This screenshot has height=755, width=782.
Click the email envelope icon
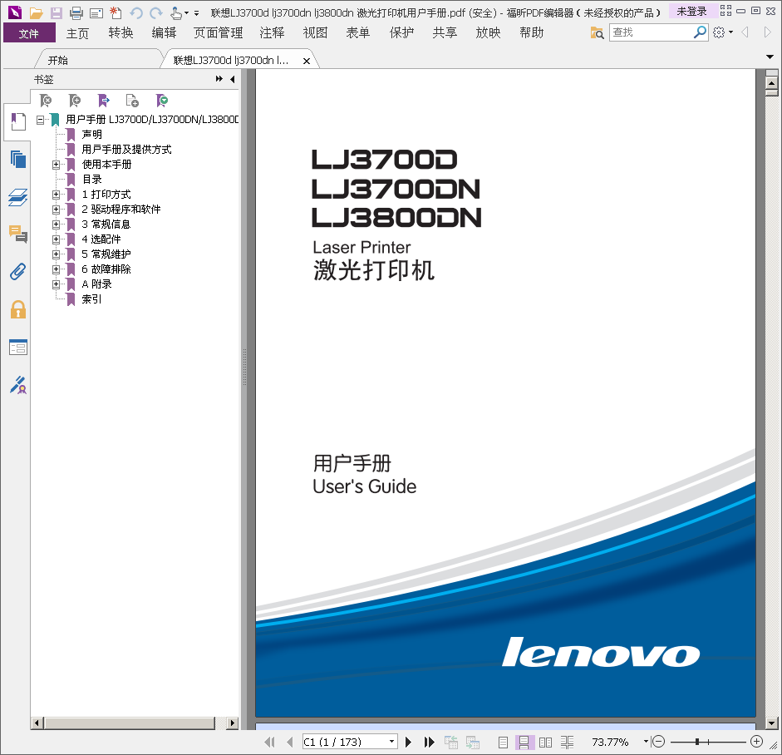point(96,13)
